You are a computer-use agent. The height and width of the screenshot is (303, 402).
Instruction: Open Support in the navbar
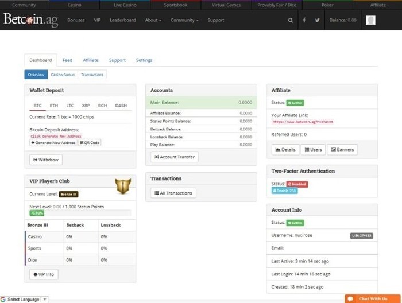click(x=216, y=20)
